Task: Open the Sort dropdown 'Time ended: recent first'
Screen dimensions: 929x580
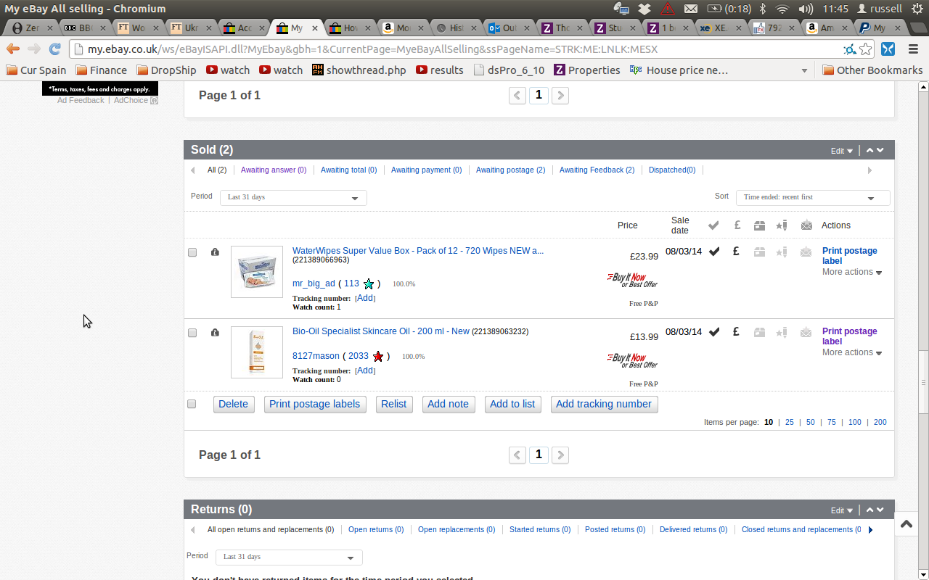Action: click(813, 197)
